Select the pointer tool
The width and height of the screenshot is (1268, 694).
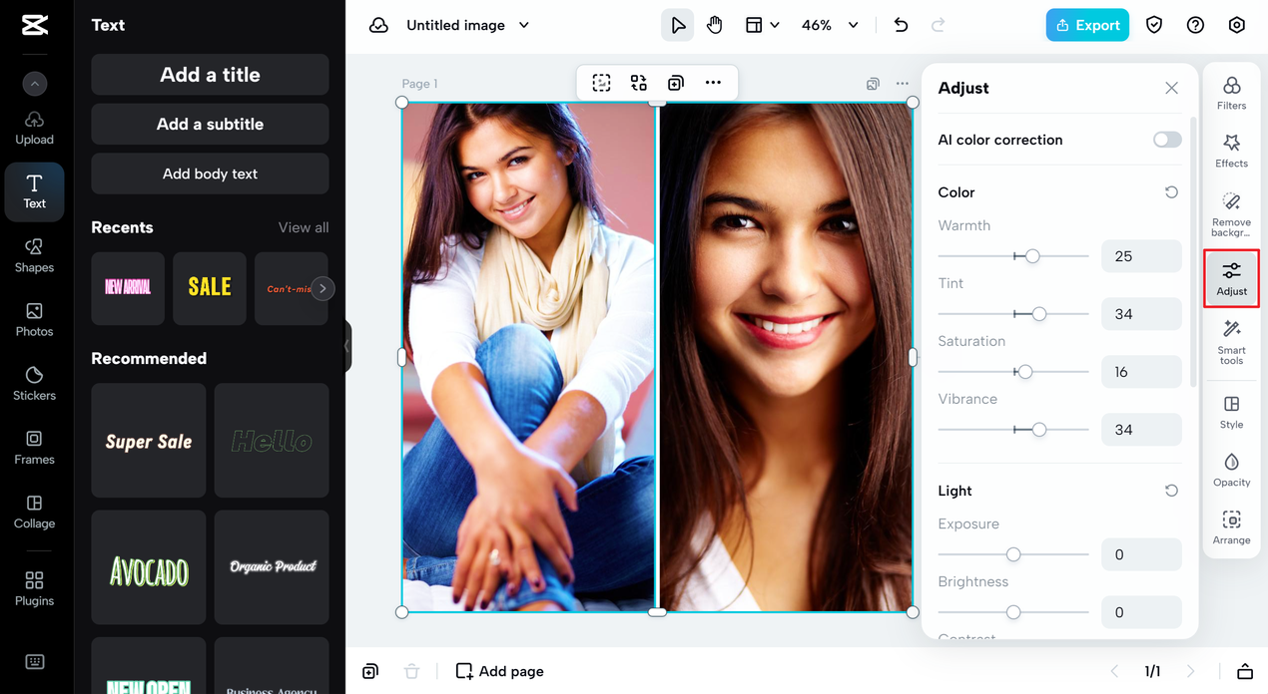pyautogui.click(x=678, y=25)
